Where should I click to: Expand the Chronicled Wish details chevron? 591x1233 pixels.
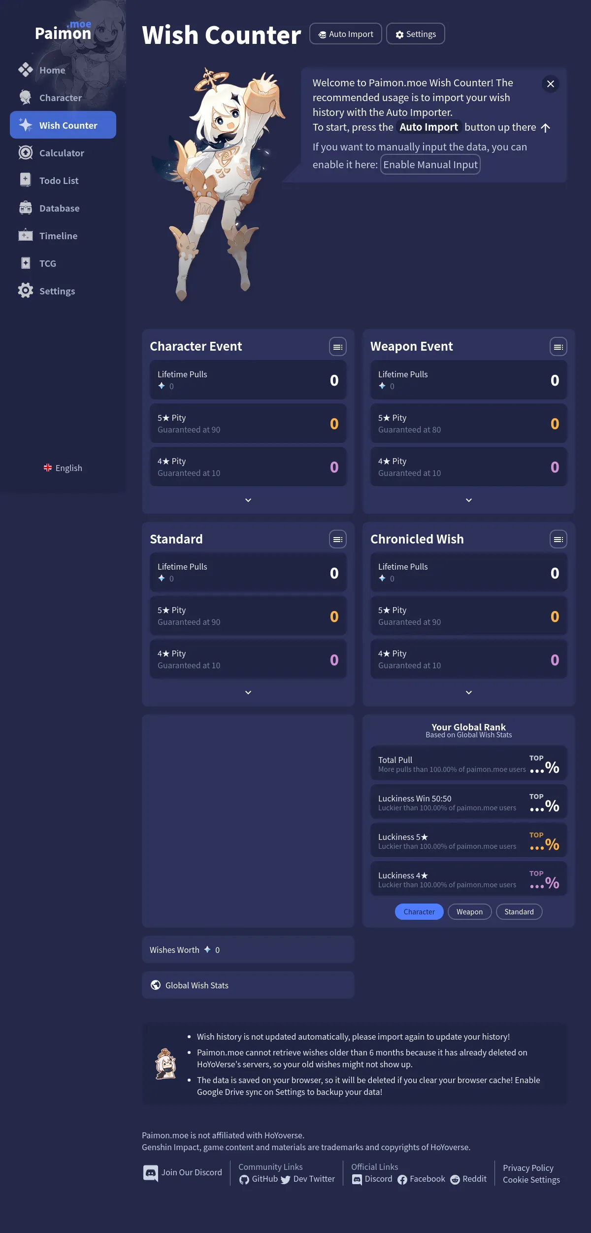tap(469, 692)
